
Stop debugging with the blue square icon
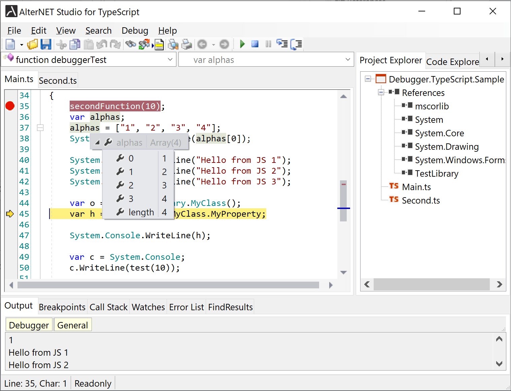(255, 44)
